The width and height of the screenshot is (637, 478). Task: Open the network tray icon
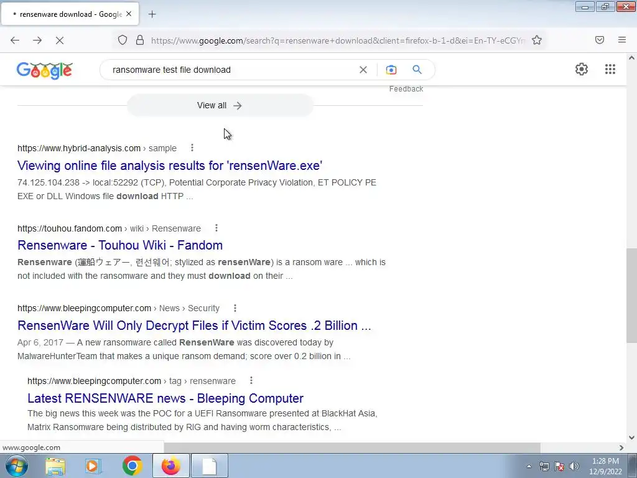544,466
